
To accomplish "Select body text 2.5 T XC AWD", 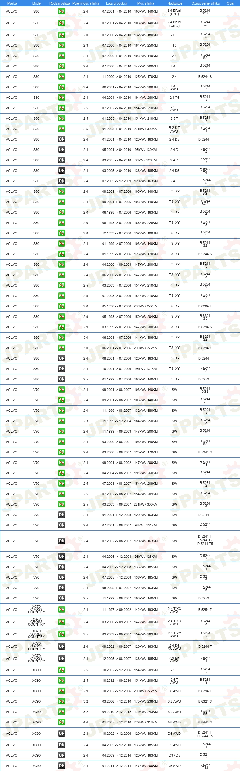I will pyautogui.click(x=174, y=635).
